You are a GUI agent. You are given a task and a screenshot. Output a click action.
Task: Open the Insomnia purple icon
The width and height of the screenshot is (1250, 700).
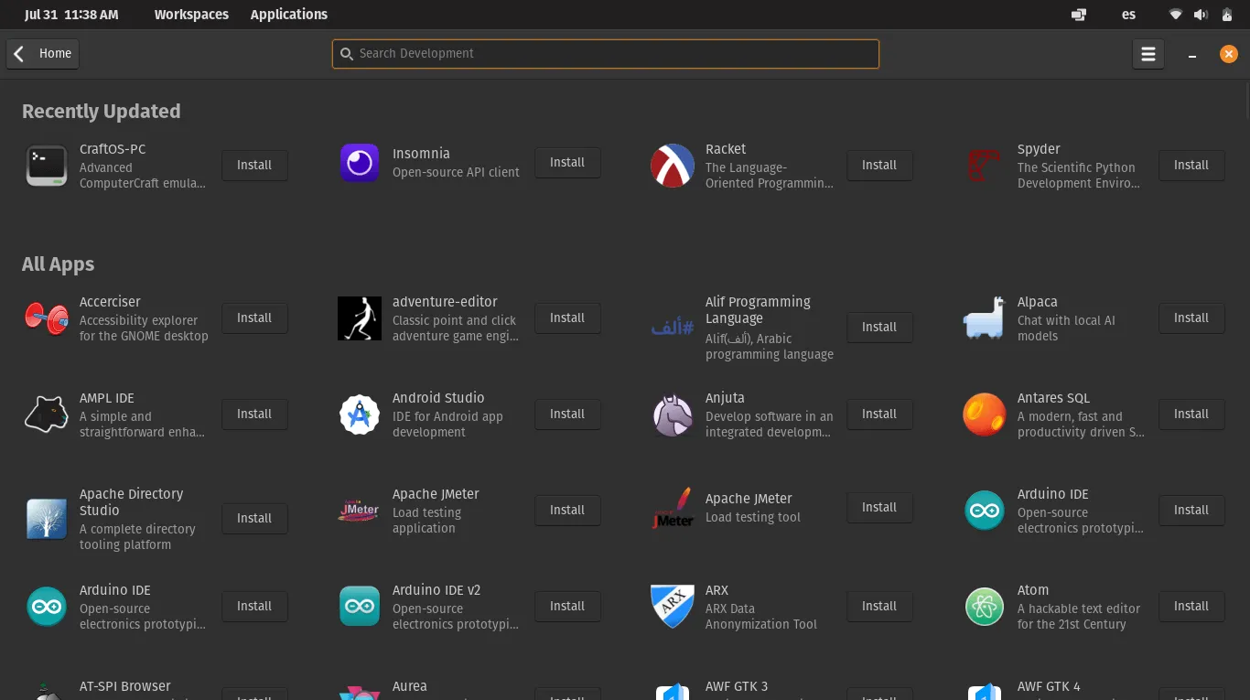click(360, 163)
